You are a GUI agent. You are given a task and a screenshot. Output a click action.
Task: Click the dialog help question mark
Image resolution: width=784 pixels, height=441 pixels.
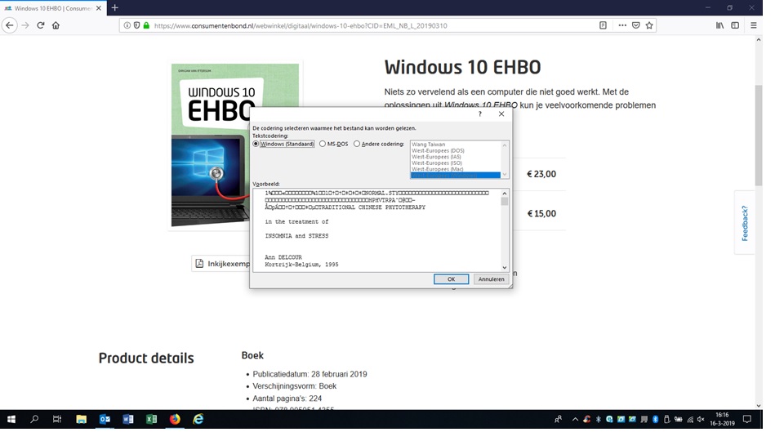(x=480, y=114)
